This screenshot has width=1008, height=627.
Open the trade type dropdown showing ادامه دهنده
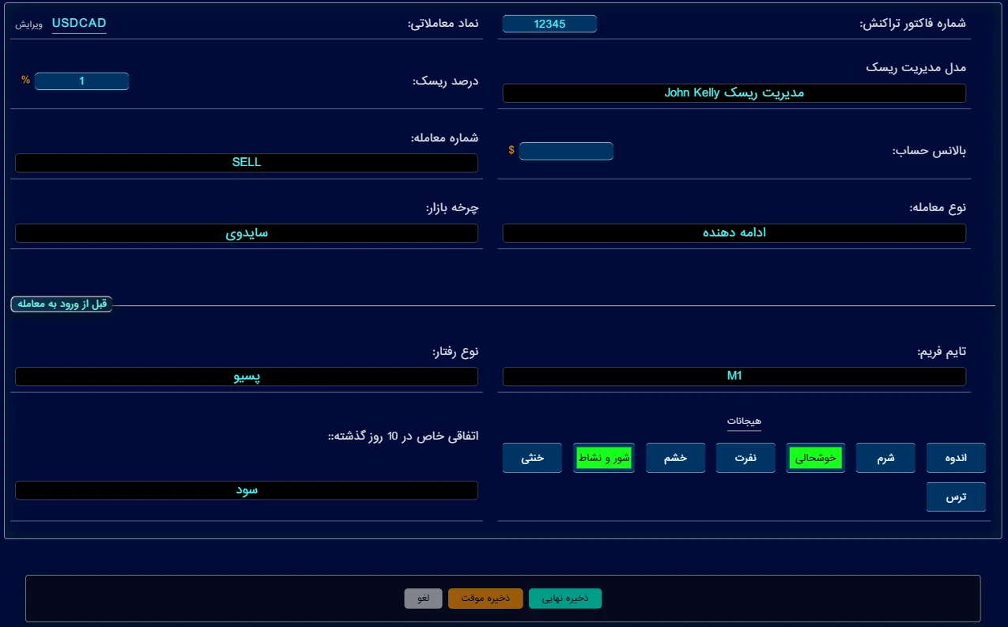tap(734, 233)
